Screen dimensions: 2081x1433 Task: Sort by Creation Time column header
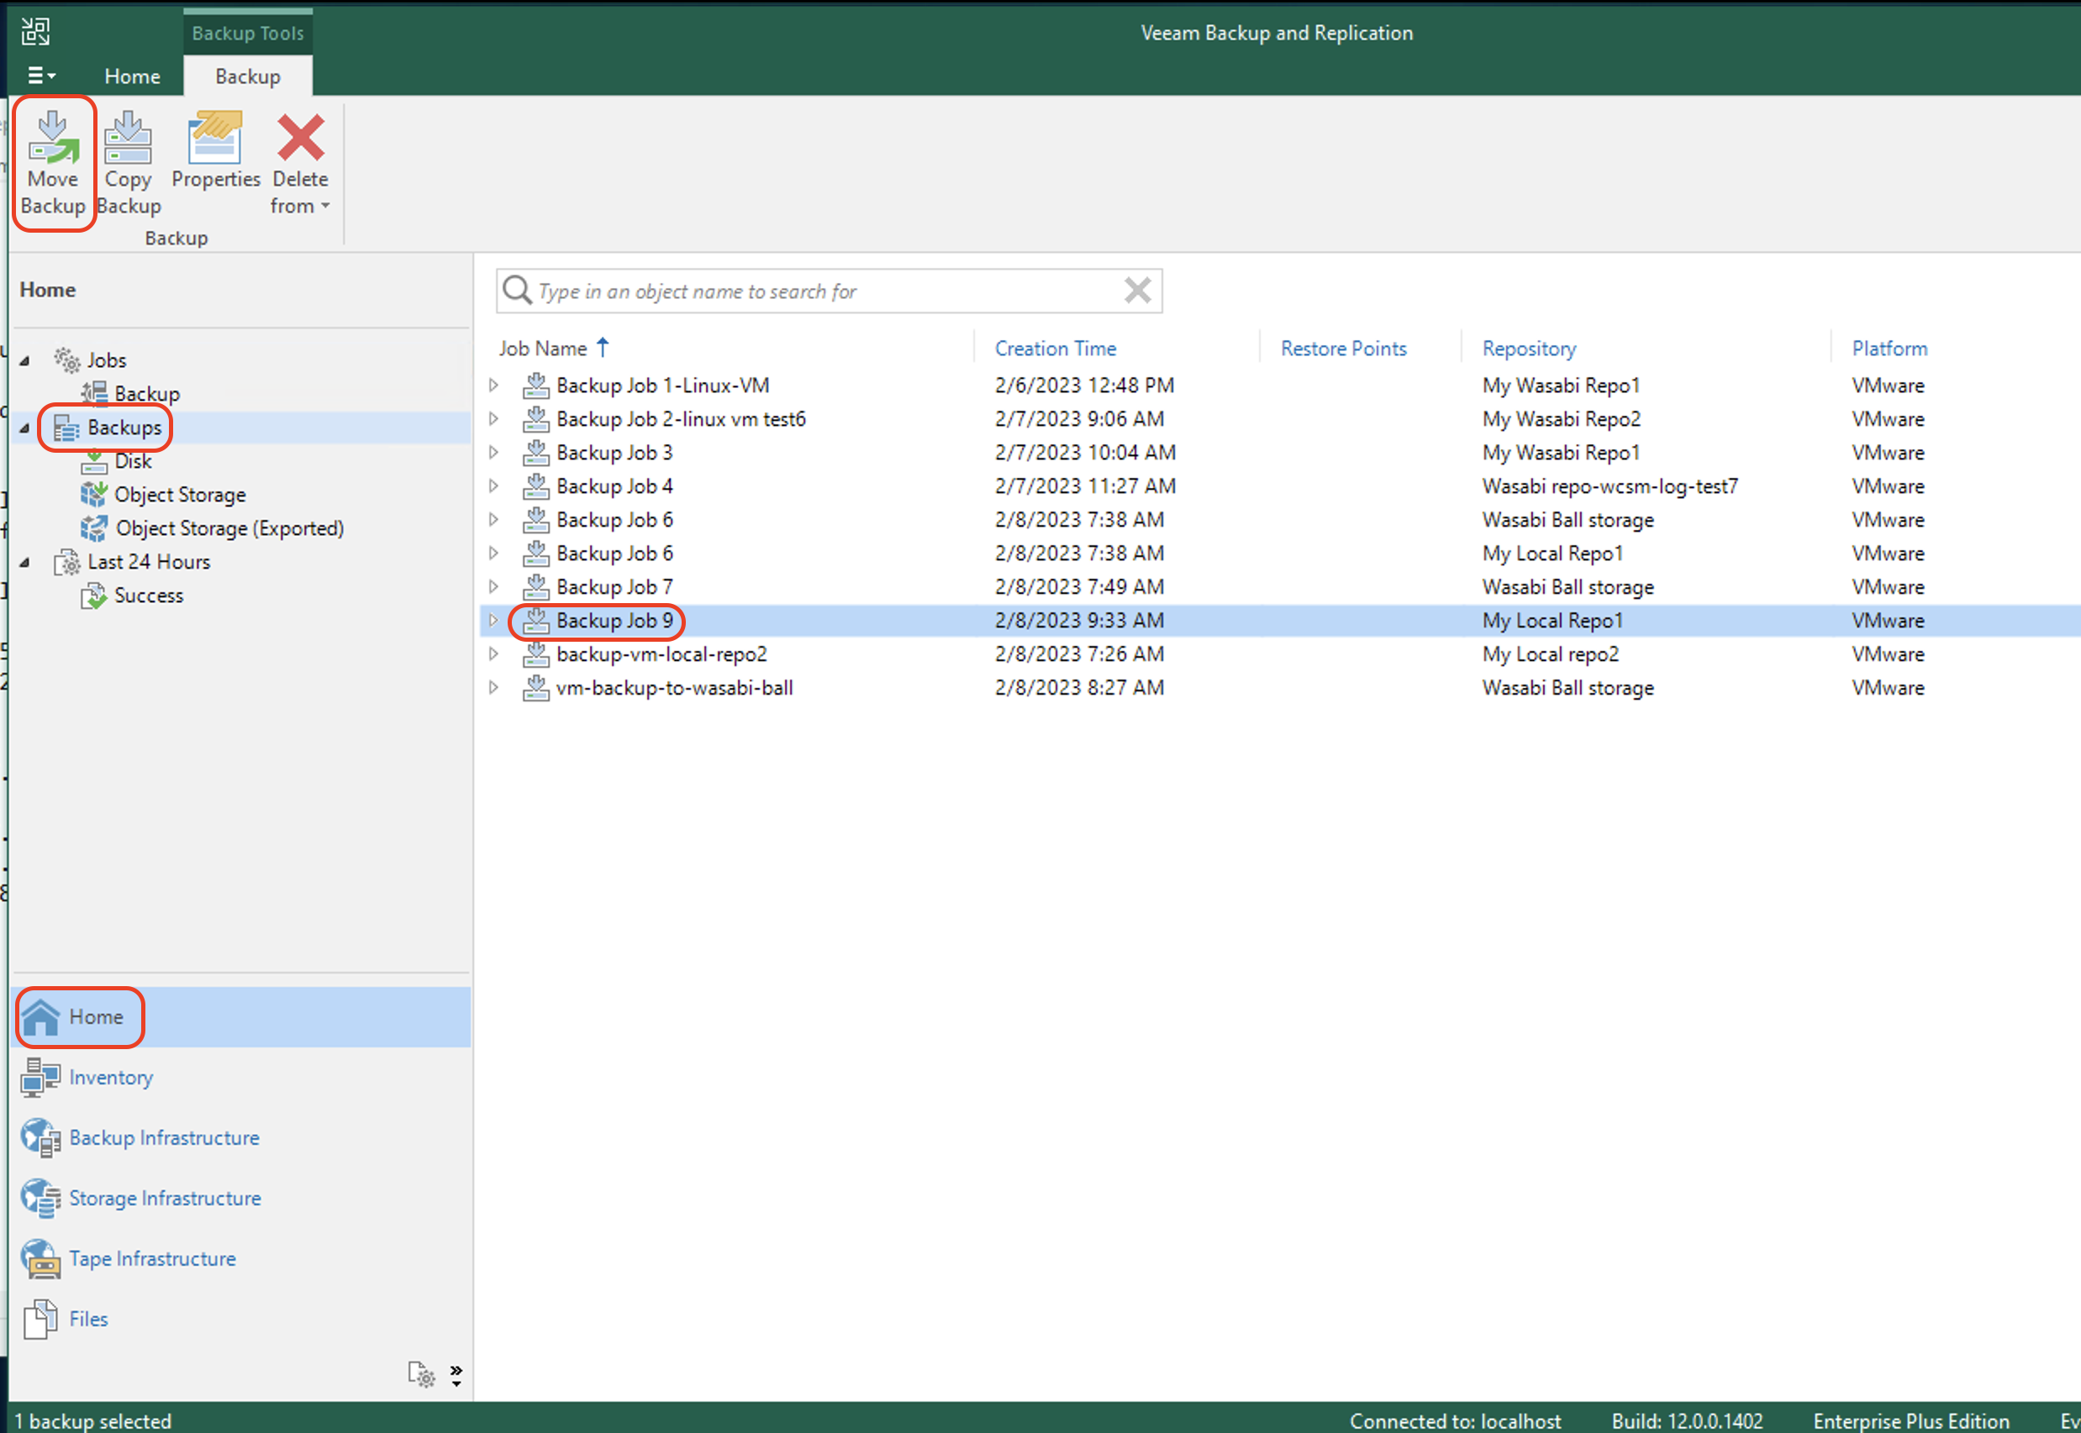coord(1056,349)
